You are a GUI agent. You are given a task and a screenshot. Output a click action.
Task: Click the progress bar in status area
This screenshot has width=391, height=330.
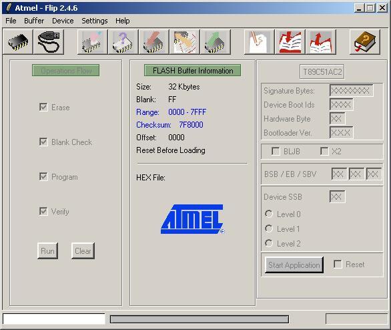(200, 319)
